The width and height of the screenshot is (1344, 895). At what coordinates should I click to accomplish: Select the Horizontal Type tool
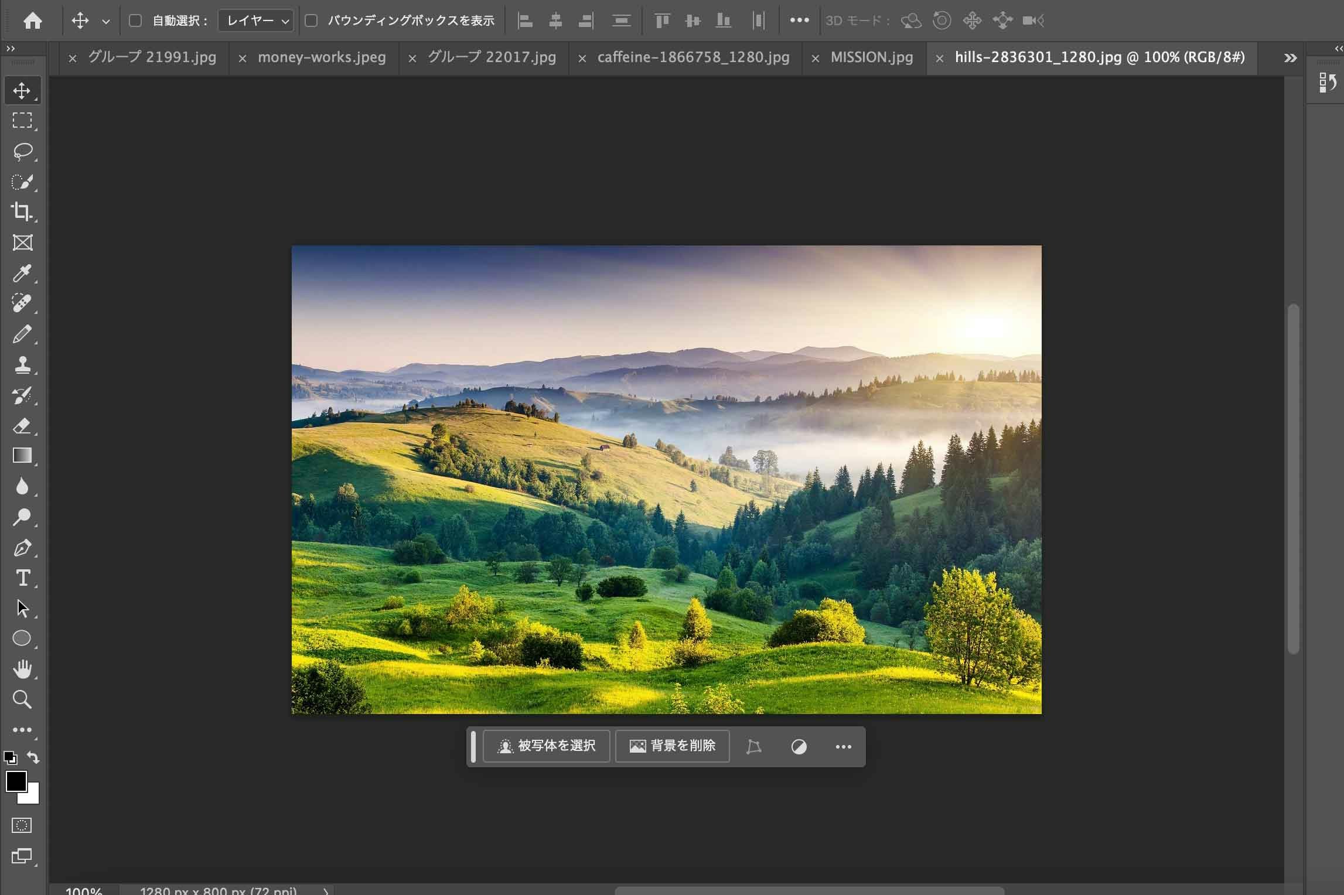tap(22, 578)
